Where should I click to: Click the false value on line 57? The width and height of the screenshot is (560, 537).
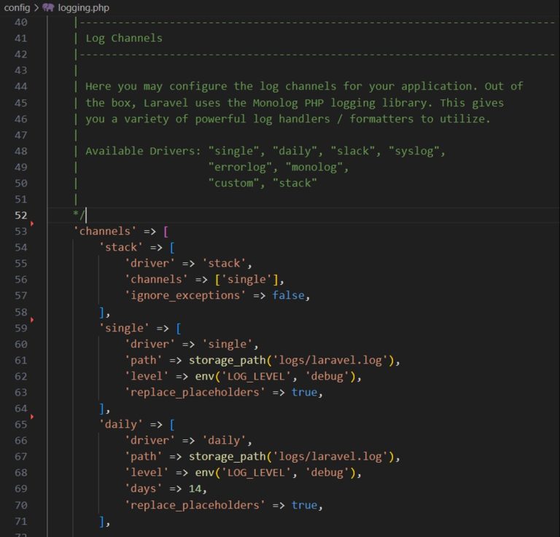point(288,295)
